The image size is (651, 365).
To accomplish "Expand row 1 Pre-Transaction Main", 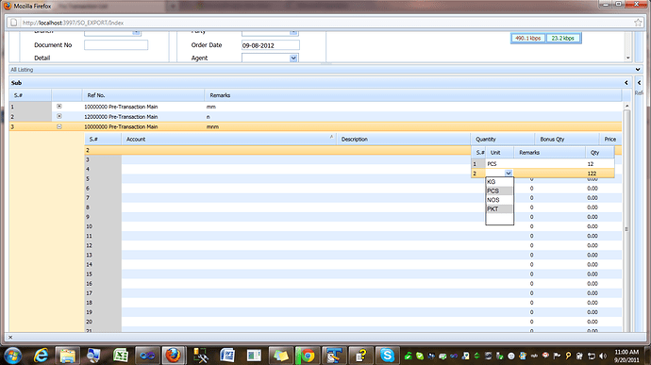I will point(58,107).
